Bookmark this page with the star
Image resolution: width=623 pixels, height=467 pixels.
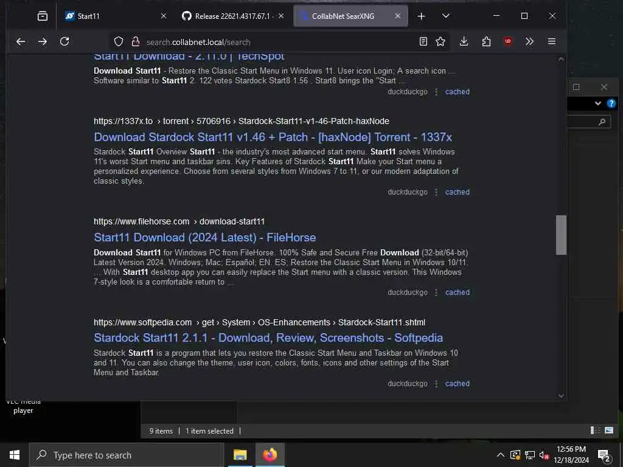pyautogui.click(x=440, y=41)
